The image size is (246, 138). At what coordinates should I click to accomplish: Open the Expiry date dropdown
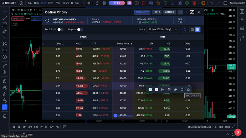click(163, 30)
